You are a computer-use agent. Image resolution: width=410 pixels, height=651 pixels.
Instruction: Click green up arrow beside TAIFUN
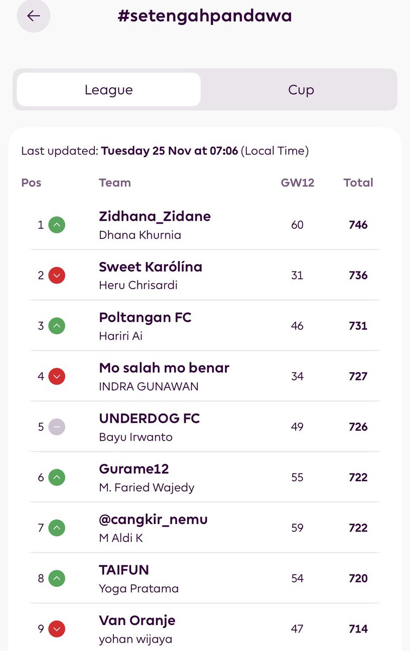click(57, 578)
